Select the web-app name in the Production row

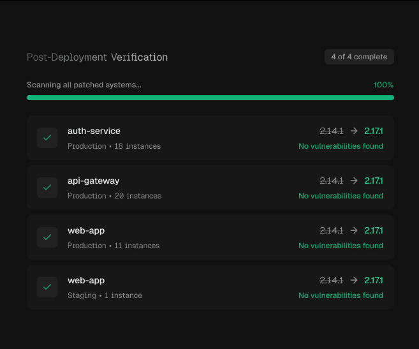click(86, 230)
